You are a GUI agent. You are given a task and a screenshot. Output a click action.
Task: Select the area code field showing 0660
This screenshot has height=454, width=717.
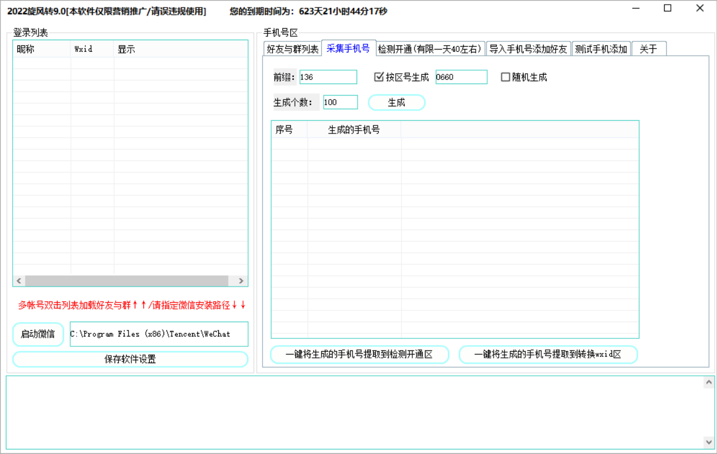(x=461, y=77)
